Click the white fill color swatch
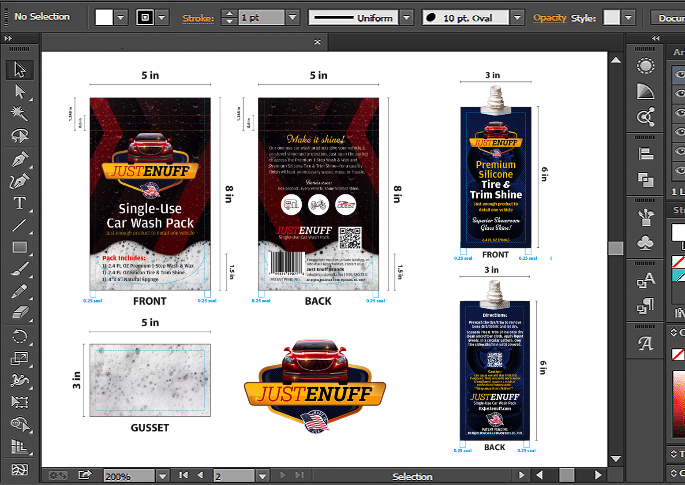The width and height of the screenshot is (685, 485). click(x=104, y=18)
